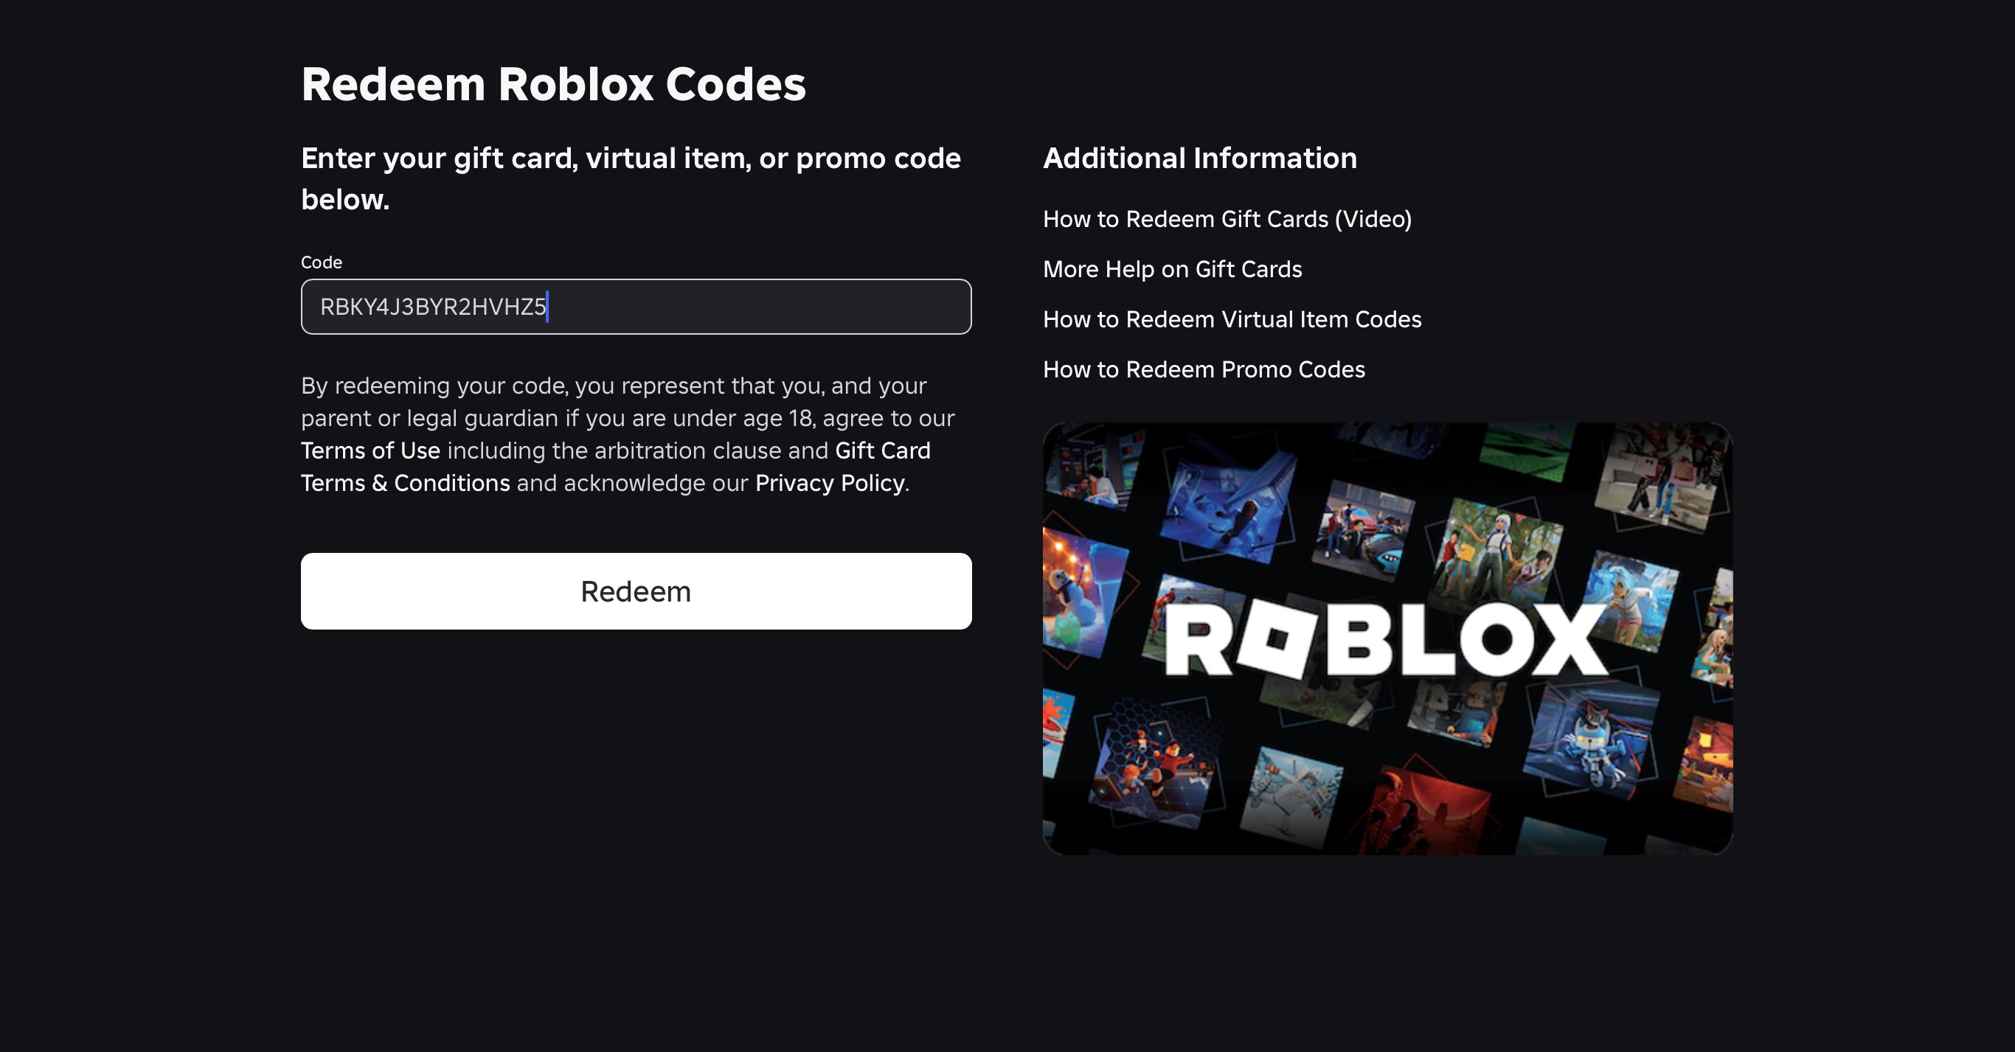Open How to Redeem Virtual Item Codes

coord(1231,320)
